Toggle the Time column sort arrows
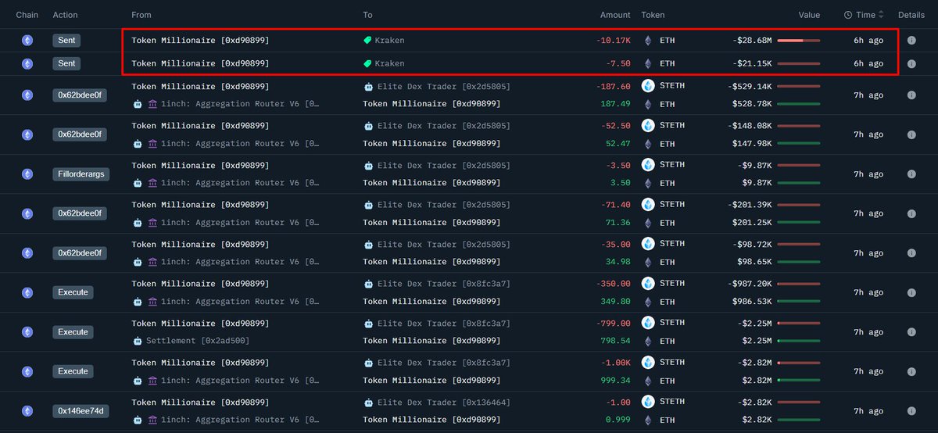 (x=882, y=15)
